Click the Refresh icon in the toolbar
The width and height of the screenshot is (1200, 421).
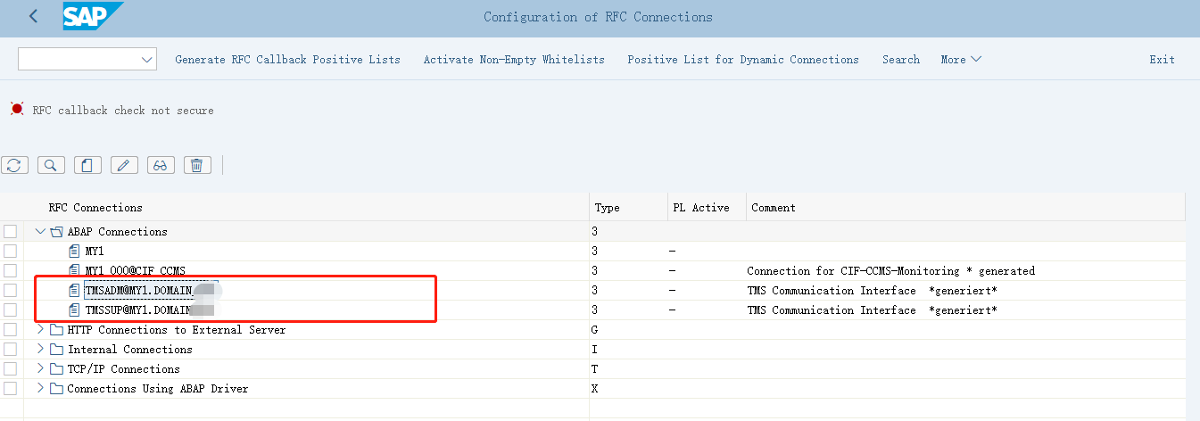tap(15, 165)
